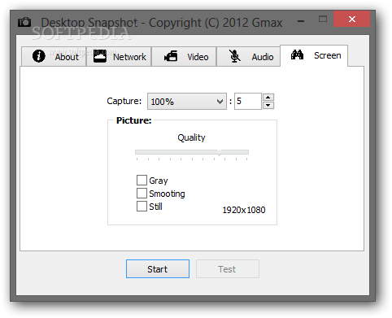Maximize the Desktop Snapshot window
Viewport: 392px width, 318px height.
click(x=323, y=19)
